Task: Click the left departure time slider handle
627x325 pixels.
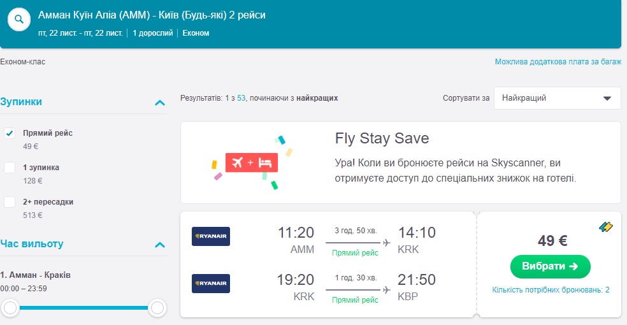Action: 10,308
